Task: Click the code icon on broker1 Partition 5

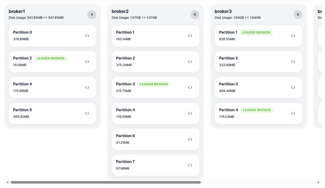Action: pyautogui.click(x=87, y=113)
